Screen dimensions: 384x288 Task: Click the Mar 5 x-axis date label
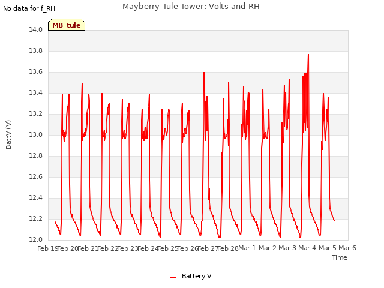point(328,248)
